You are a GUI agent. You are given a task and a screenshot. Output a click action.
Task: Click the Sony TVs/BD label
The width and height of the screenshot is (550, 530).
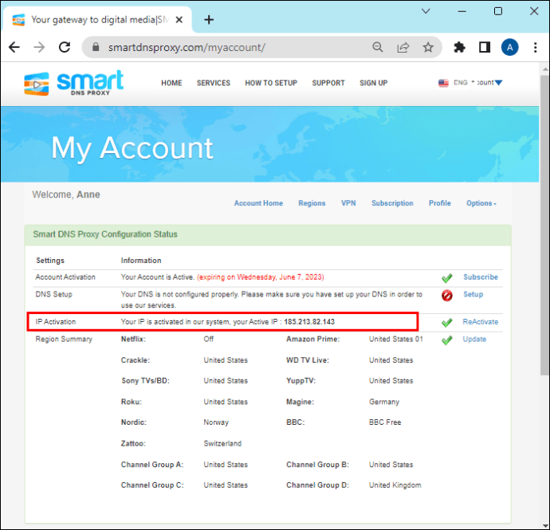point(145,381)
